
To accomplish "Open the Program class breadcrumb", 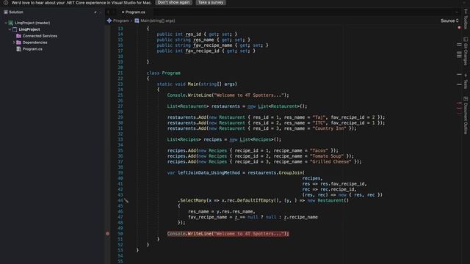I will pyautogui.click(x=120, y=21).
